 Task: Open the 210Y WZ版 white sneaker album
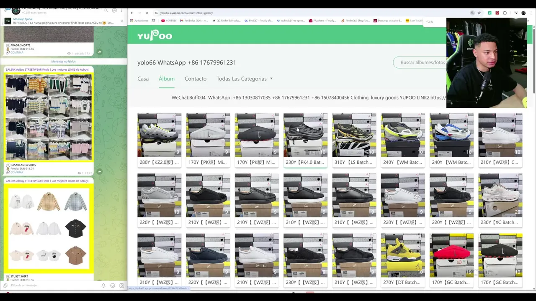[500, 140]
